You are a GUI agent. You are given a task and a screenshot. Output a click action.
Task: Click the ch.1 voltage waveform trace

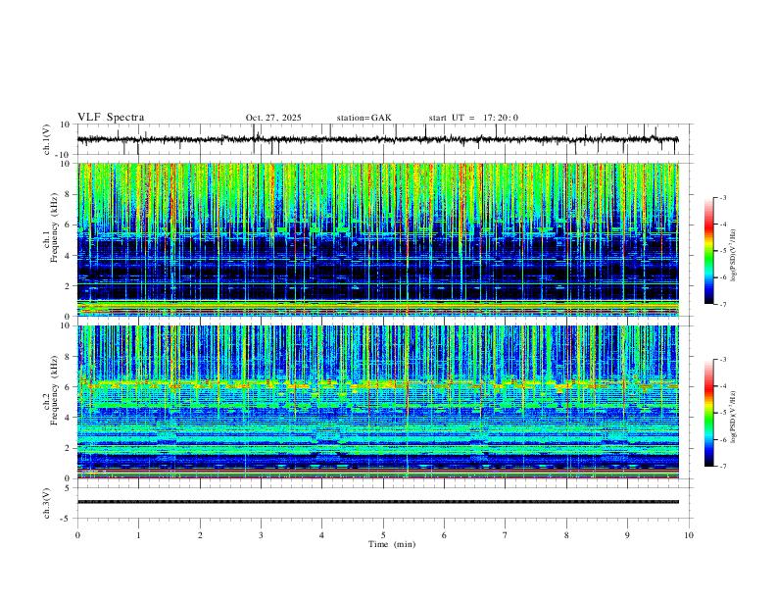(377, 139)
